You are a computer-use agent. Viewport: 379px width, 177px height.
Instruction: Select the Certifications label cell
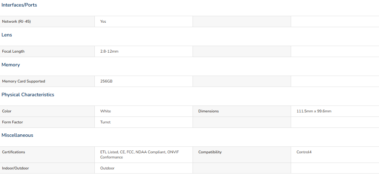[x=47, y=155]
